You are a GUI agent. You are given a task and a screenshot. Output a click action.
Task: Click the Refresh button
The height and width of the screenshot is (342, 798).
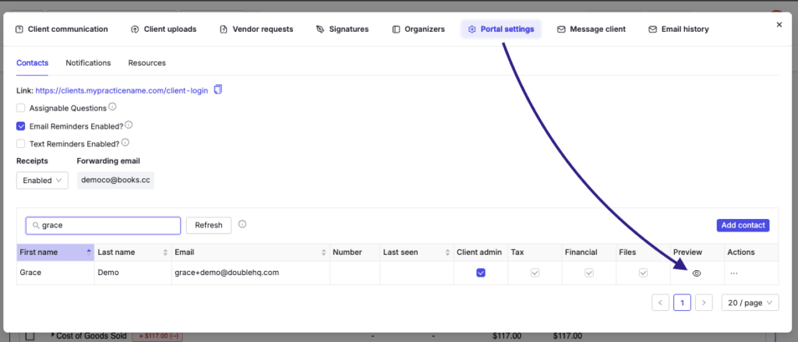click(x=209, y=225)
